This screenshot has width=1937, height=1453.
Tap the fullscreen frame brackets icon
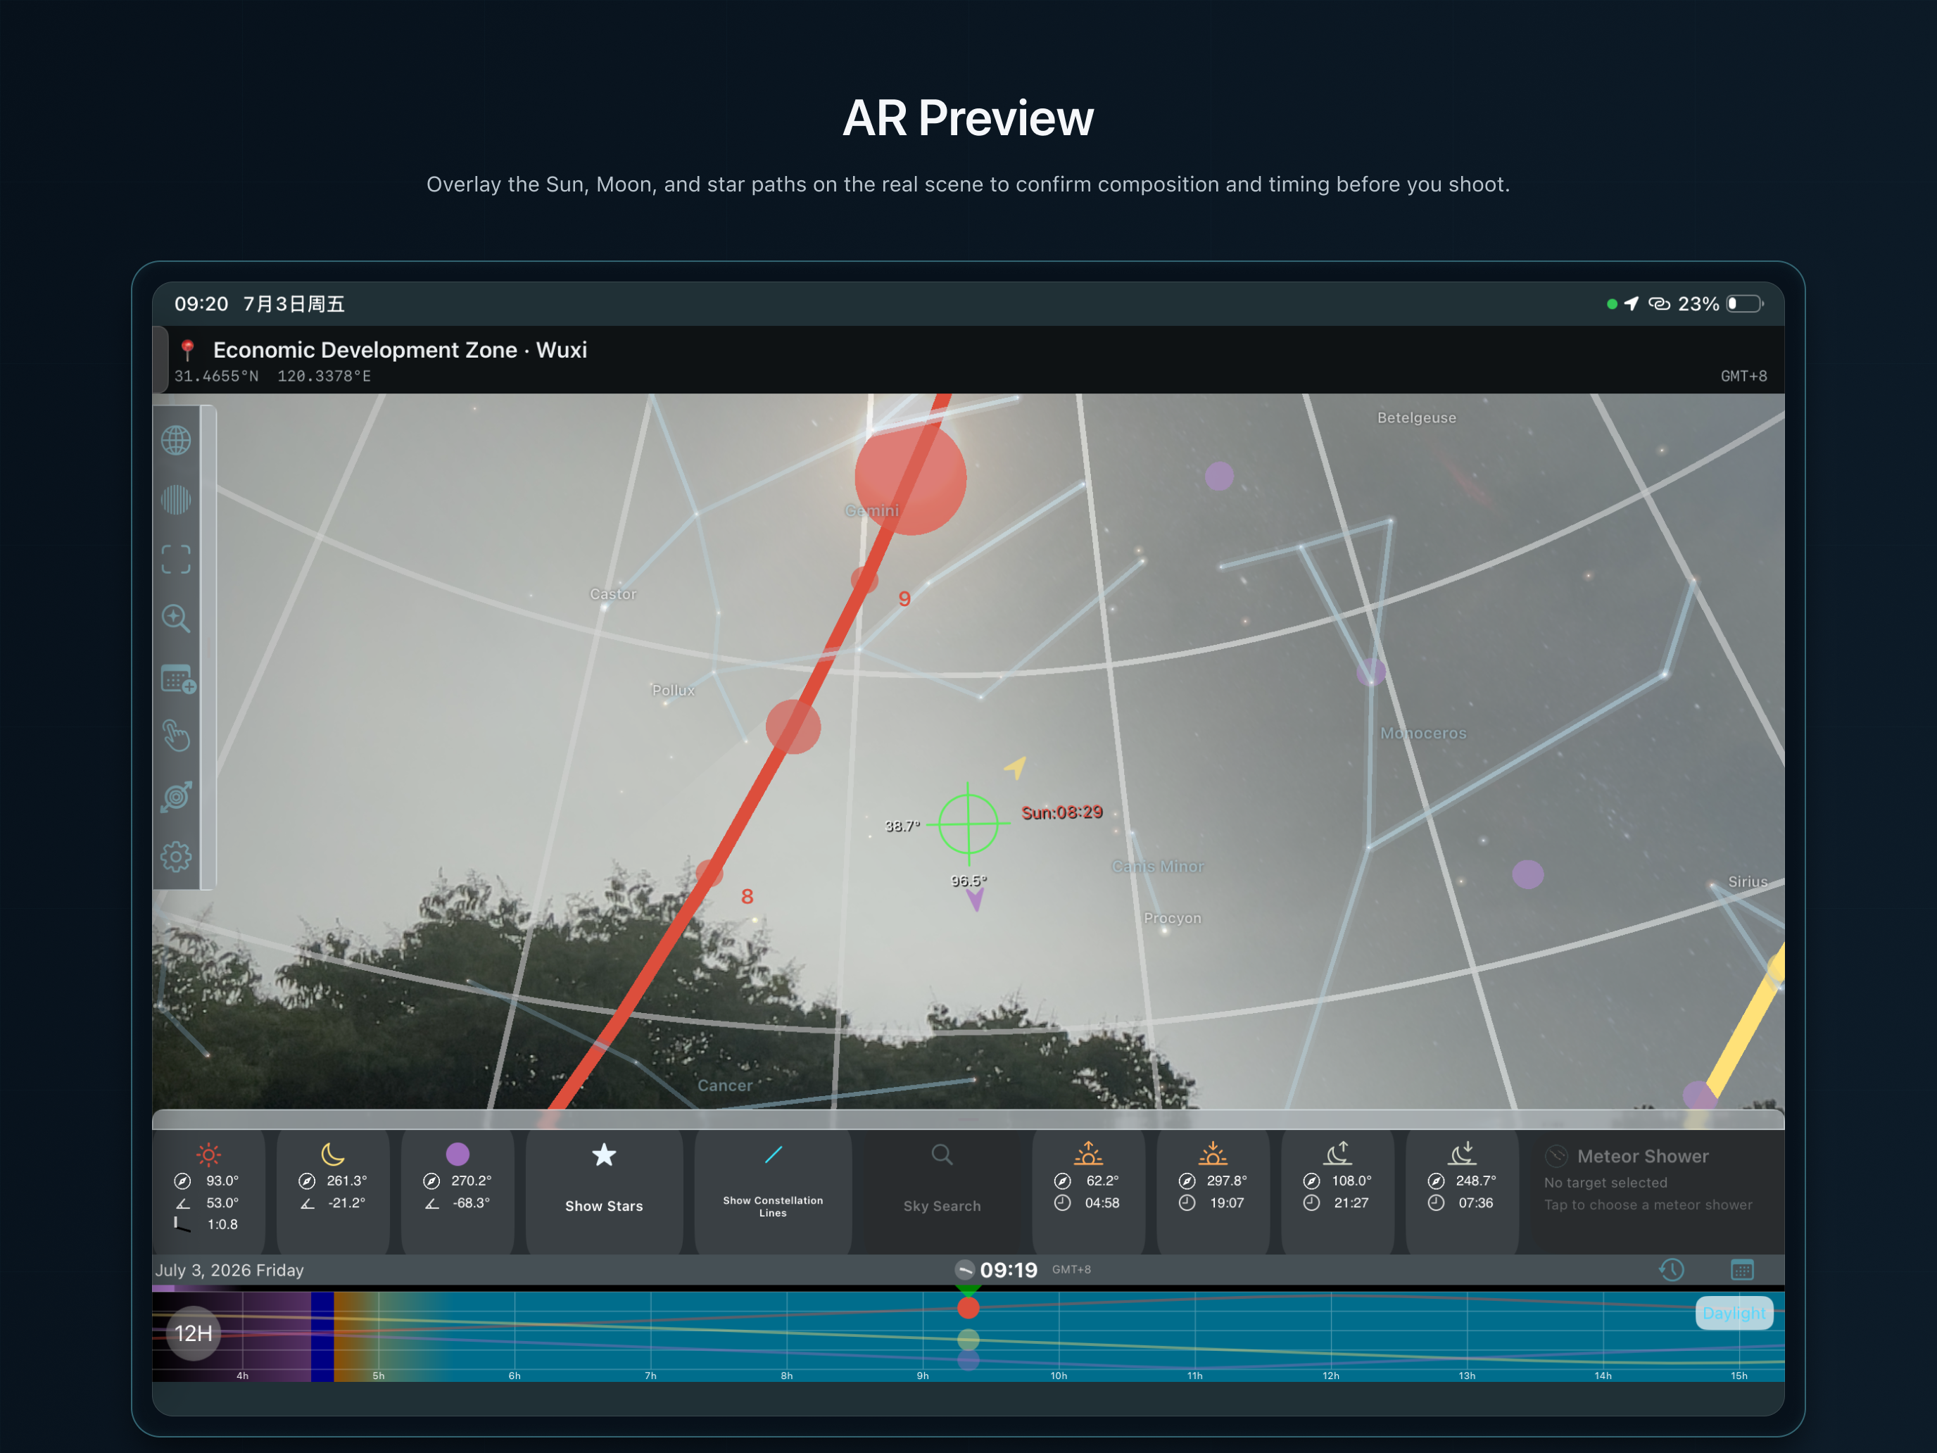click(176, 559)
